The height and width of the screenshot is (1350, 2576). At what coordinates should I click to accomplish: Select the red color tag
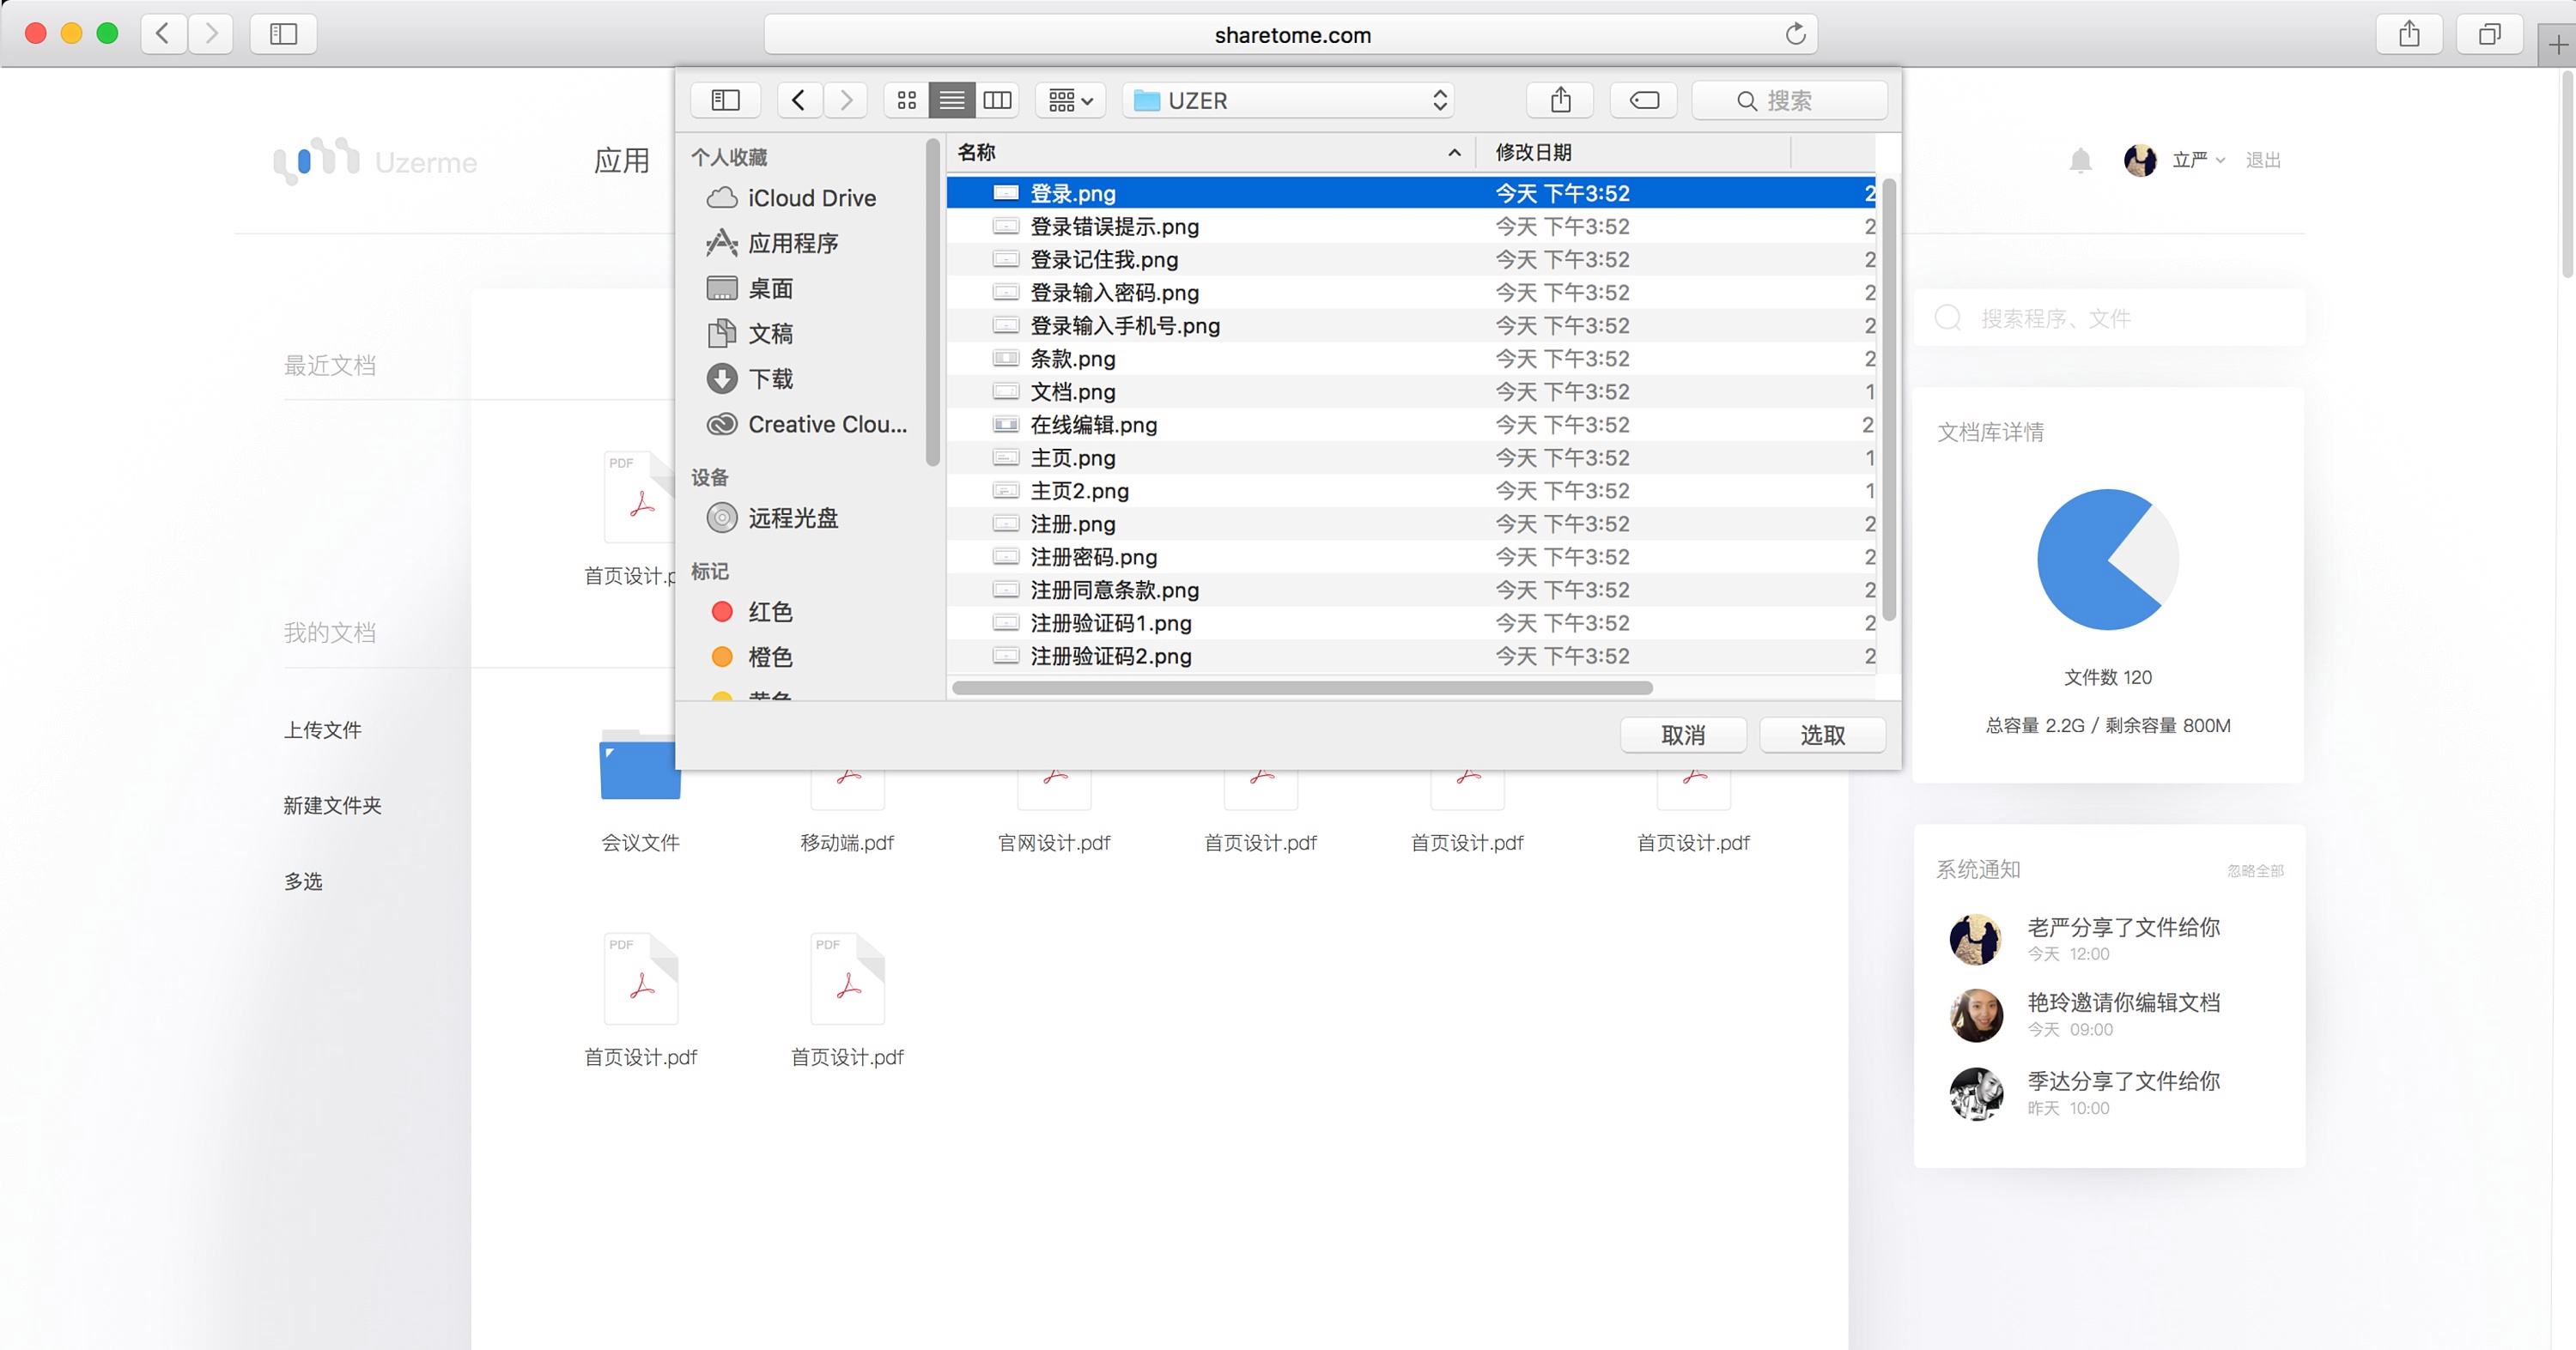click(x=769, y=612)
